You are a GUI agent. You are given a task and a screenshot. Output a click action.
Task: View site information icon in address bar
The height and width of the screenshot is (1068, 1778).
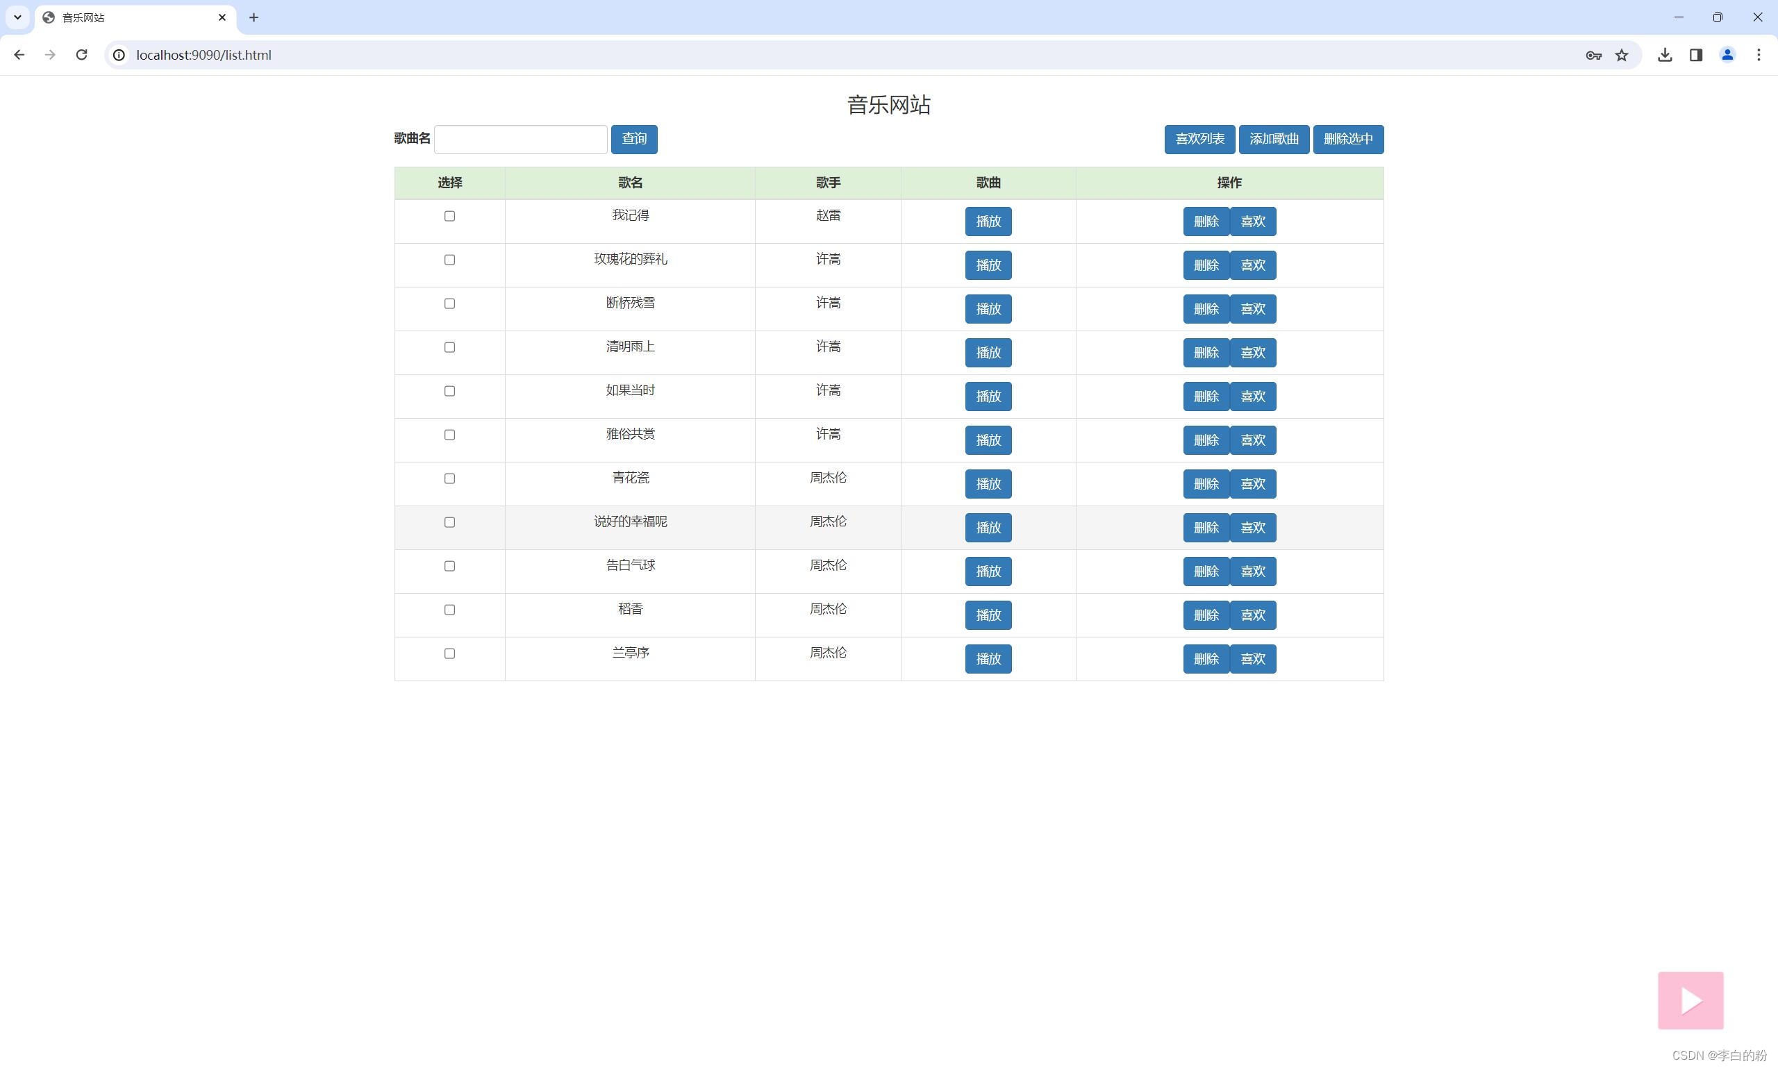119,56
